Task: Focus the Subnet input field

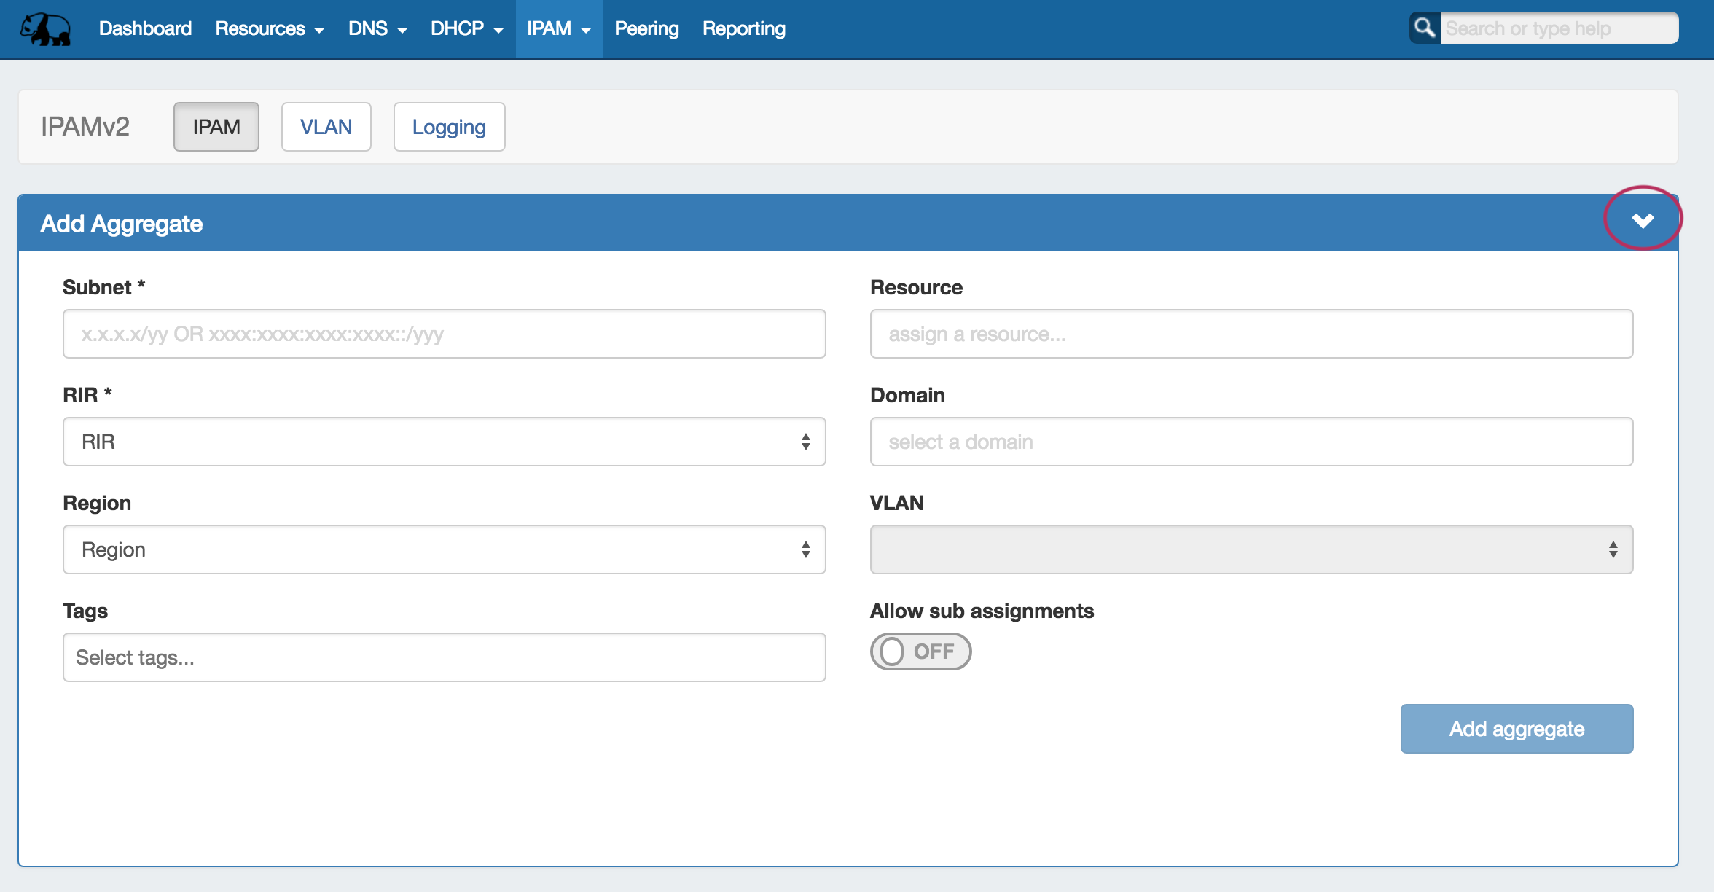Action: tap(444, 334)
